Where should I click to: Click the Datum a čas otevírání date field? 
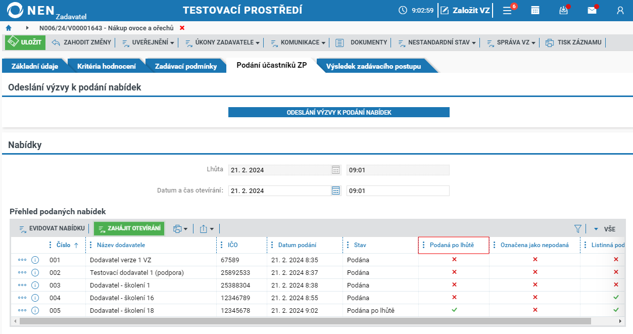click(x=279, y=191)
